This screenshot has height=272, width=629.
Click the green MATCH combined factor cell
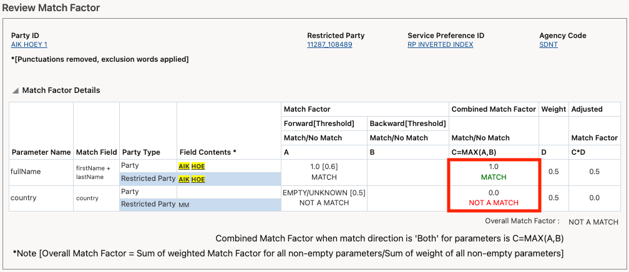(493, 177)
